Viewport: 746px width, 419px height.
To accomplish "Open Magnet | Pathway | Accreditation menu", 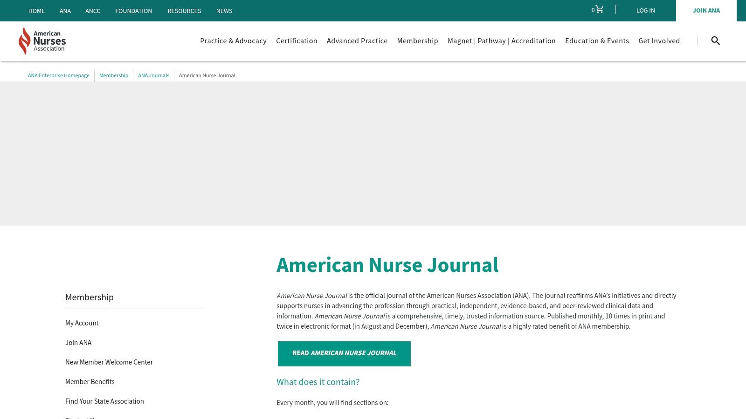I will pyautogui.click(x=502, y=41).
